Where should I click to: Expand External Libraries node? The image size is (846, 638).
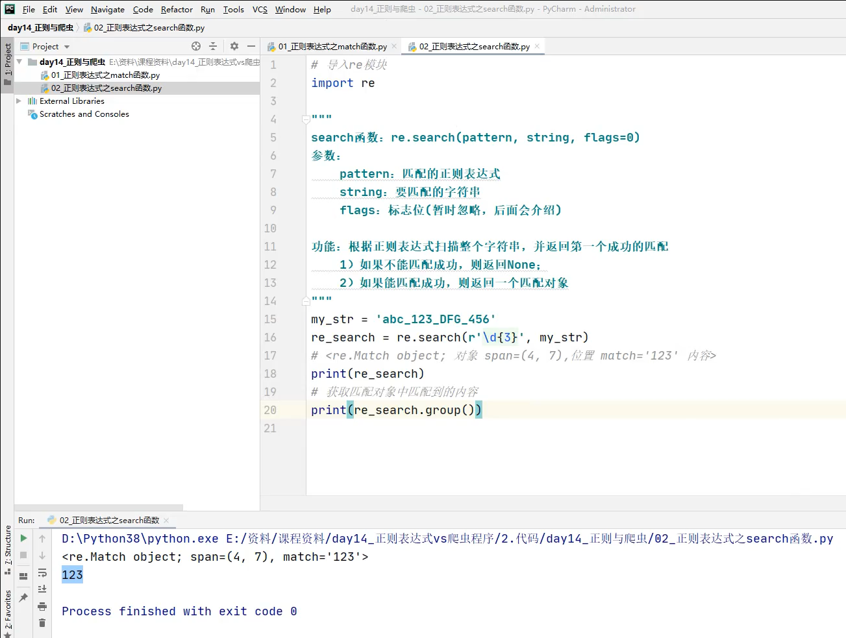pos(19,101)
